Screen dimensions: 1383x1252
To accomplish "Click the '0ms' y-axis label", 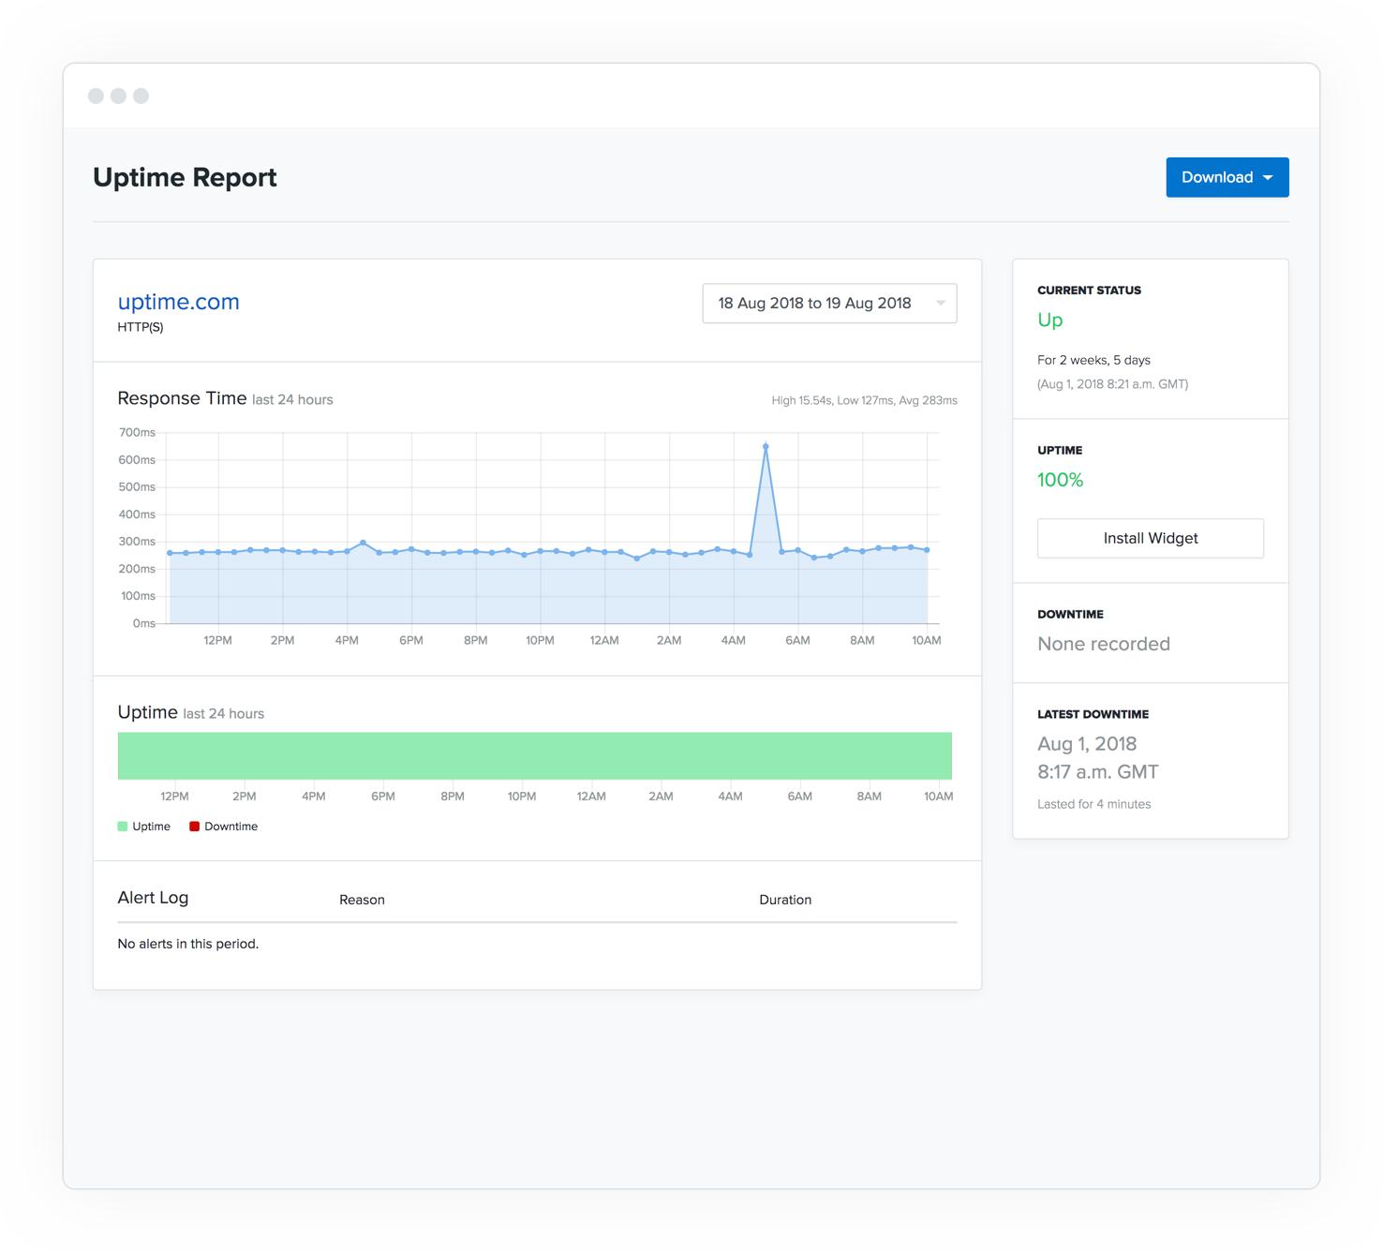I will point(144,623).
